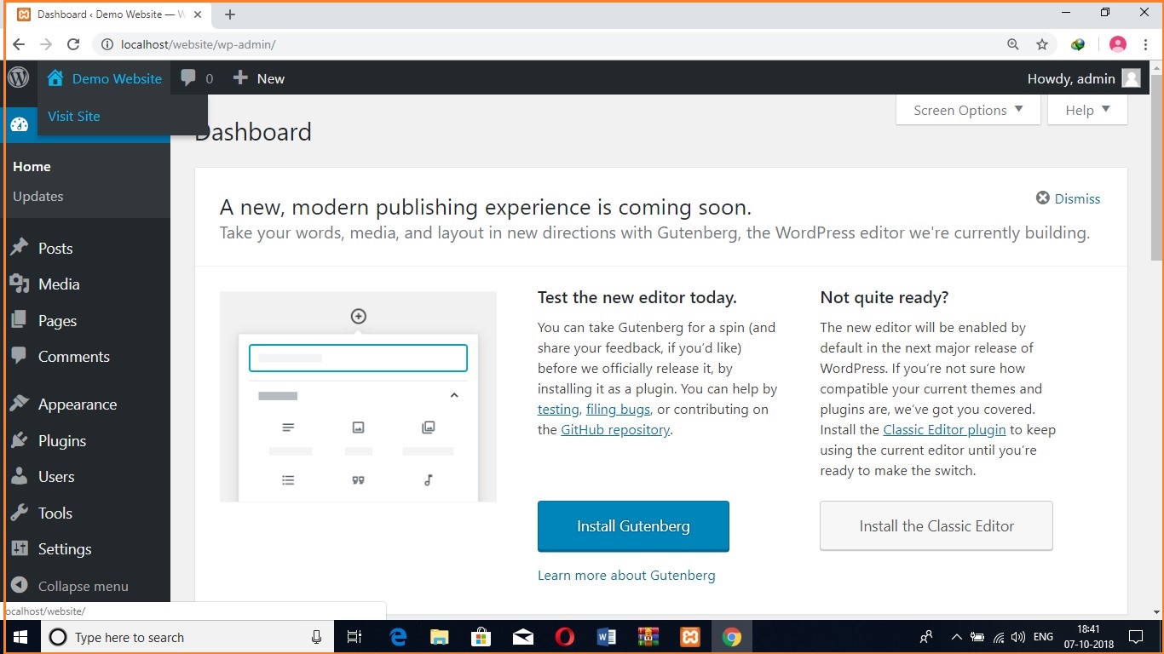This screenshot has width=1164, height=654.
Task: Click the Plugins plug icon
Action: pos(19,440)
